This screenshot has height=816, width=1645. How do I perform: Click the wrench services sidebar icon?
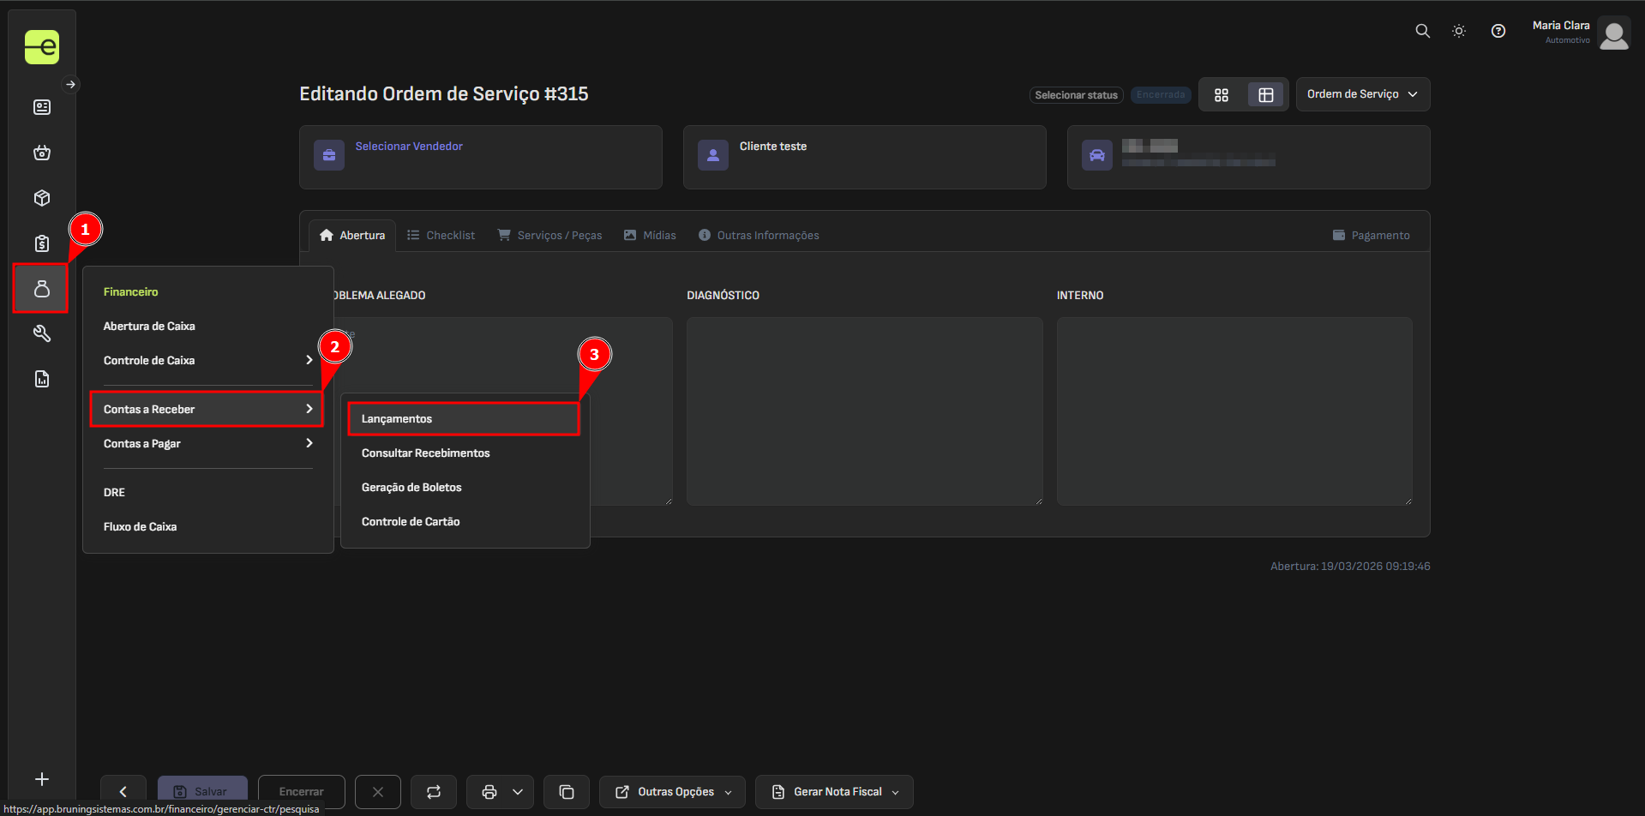(x=41, y=333)
